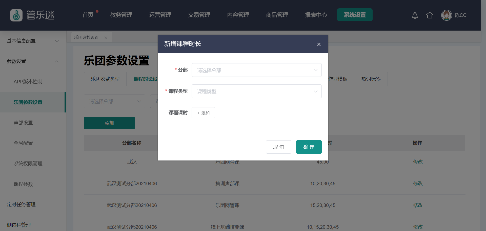Click the 管乐迷 logo icon

16,15
